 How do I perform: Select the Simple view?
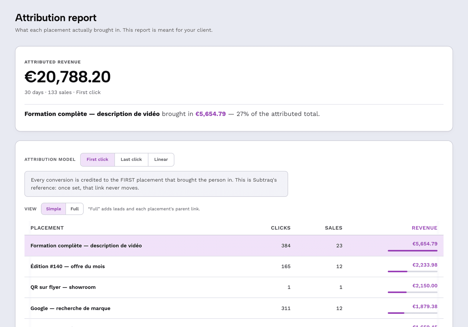pos(54,209)
